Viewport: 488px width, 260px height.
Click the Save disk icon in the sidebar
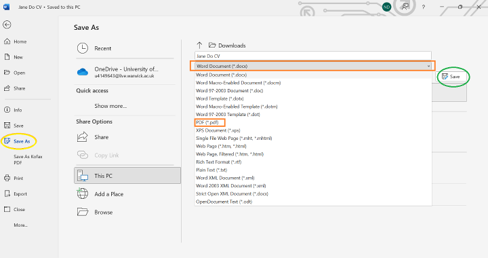(7, 126)
